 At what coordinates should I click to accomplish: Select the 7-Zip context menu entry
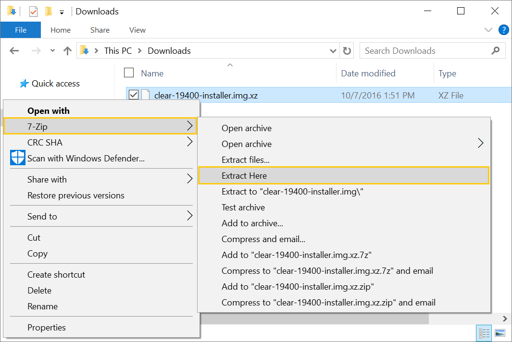coord(100,126)
